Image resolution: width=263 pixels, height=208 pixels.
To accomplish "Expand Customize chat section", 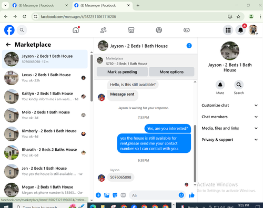I will 230,106.
